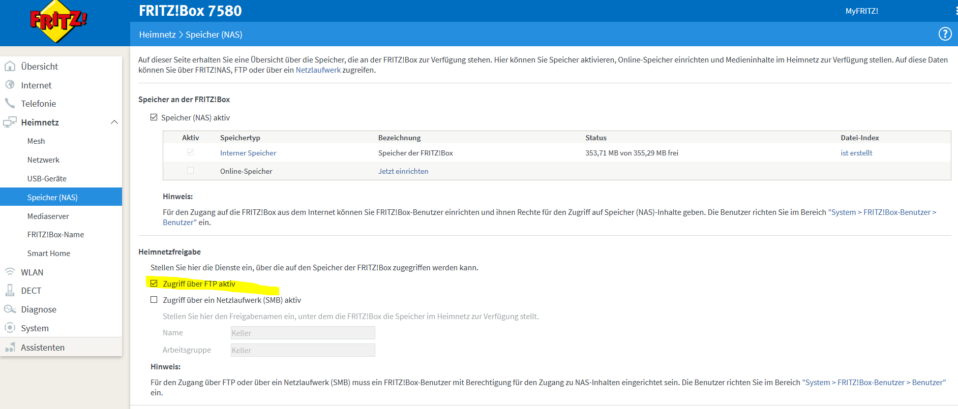Click the Assistenten icon
Viewport: 958px width, 409px height.
pyautogui.click(x=10, y=347)
